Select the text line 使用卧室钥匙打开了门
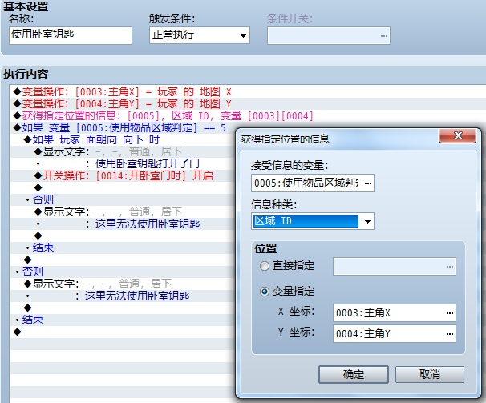 click(x=147, y=163)
